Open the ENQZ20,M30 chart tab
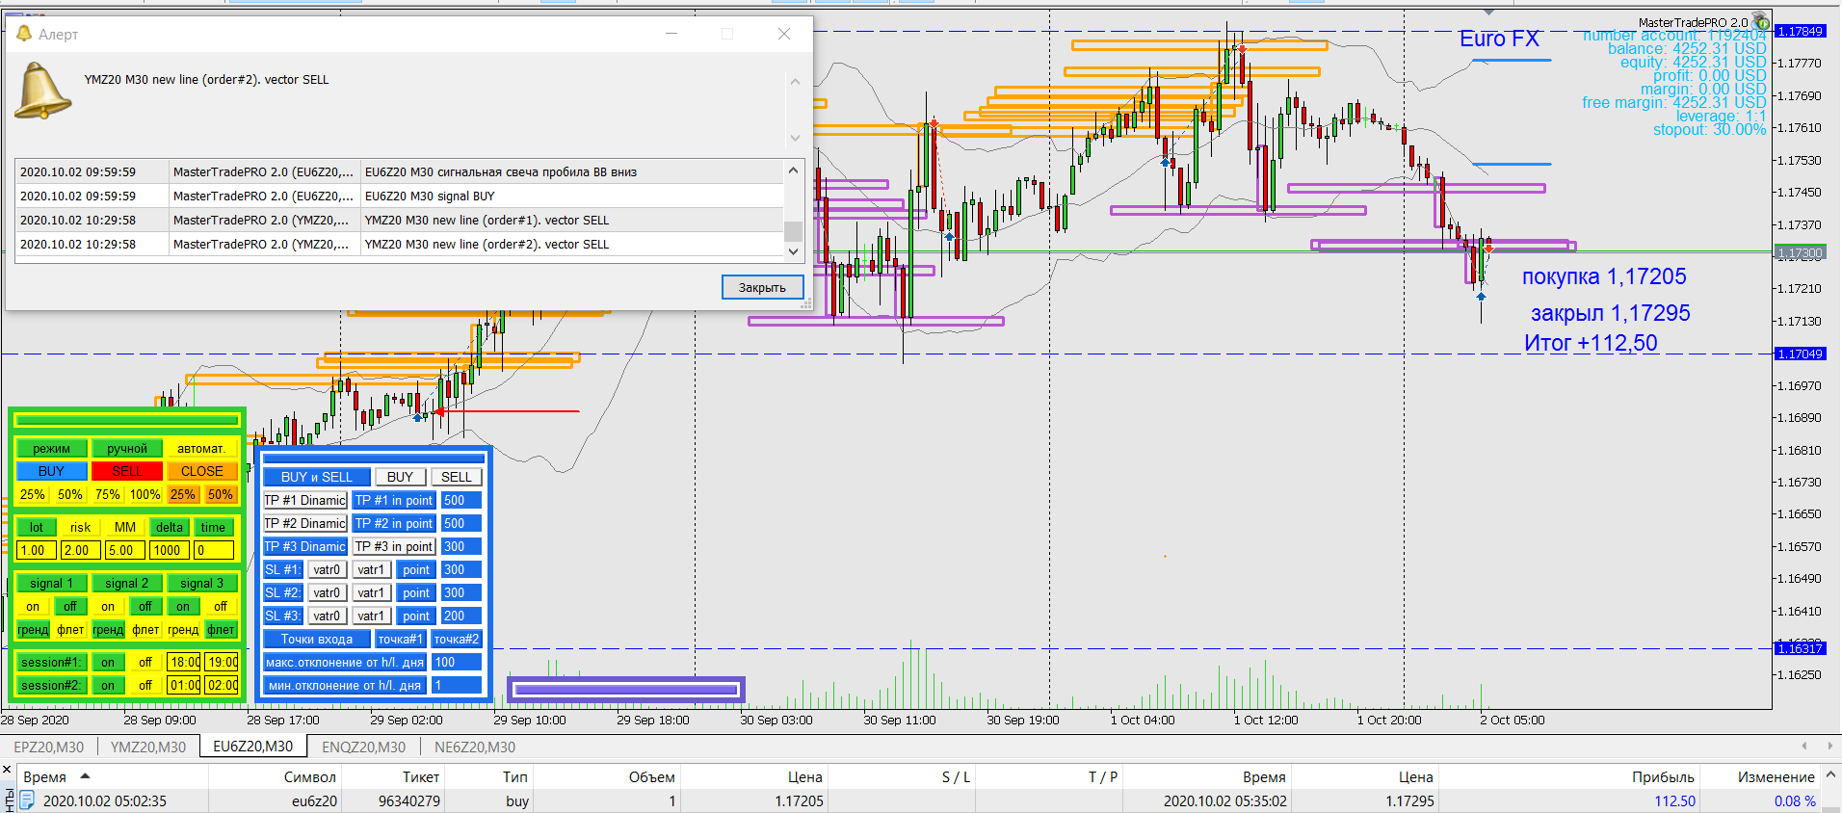This screenshot has height=813, width=1842. click(x=364, y=747)
